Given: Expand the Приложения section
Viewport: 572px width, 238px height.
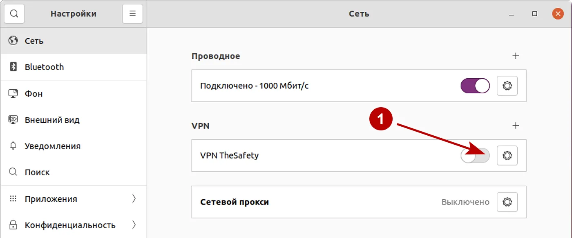Looking at the screenshot, I should 51,199.
